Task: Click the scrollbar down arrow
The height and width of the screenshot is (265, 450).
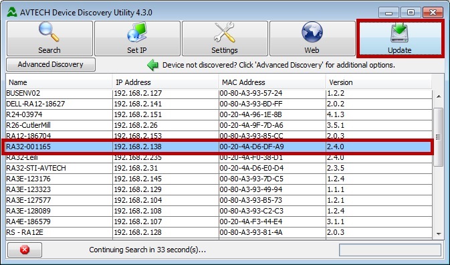Action: (x=439, y=234)
